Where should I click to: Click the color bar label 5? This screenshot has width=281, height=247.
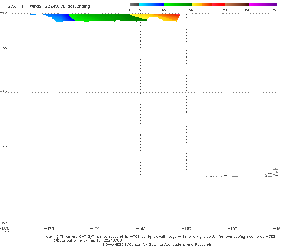140,10
